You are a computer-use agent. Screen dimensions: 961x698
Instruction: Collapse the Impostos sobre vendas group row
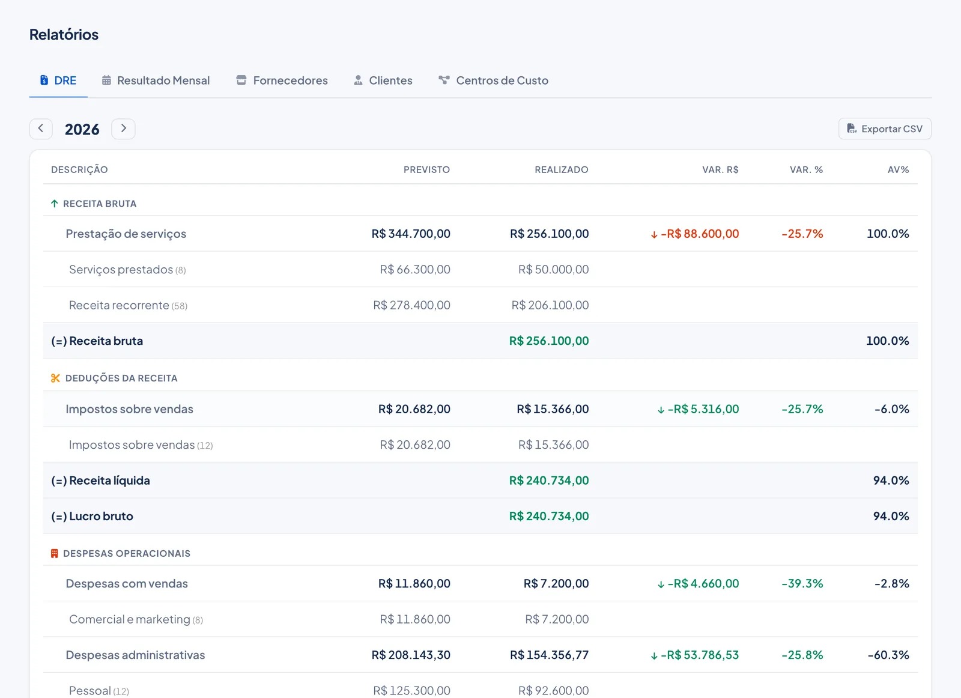pyautogui.click(x=480, y=409)
